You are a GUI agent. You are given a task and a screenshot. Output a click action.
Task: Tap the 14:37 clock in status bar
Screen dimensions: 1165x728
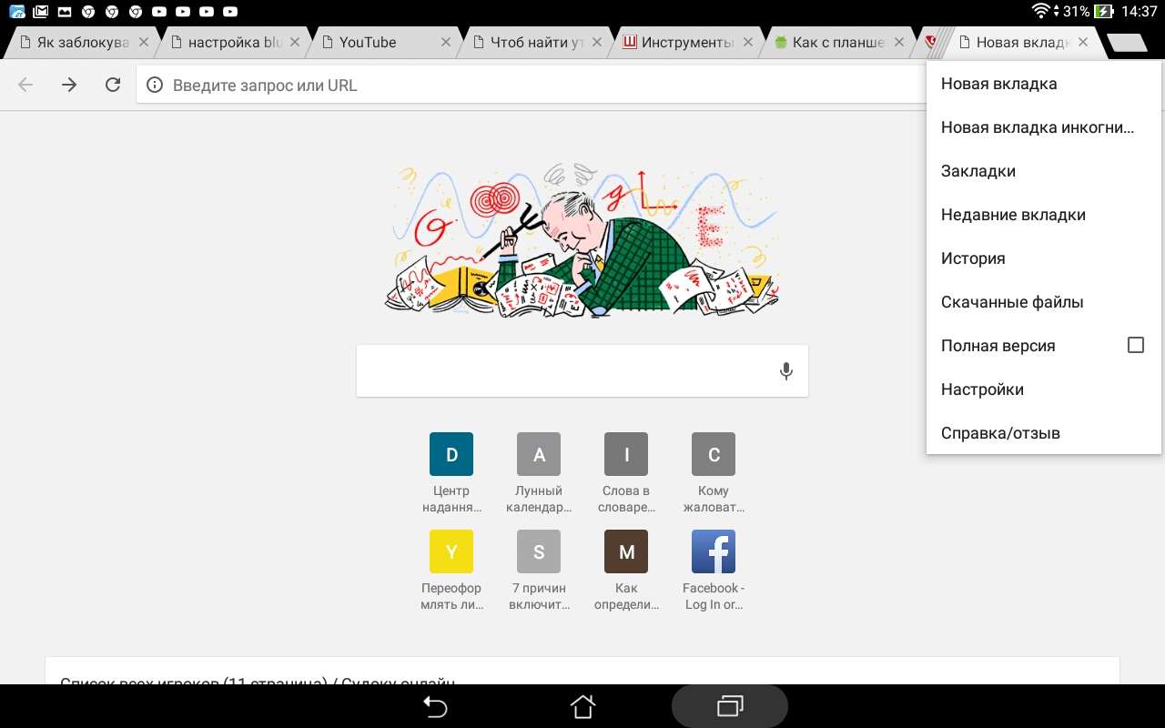1140,12
